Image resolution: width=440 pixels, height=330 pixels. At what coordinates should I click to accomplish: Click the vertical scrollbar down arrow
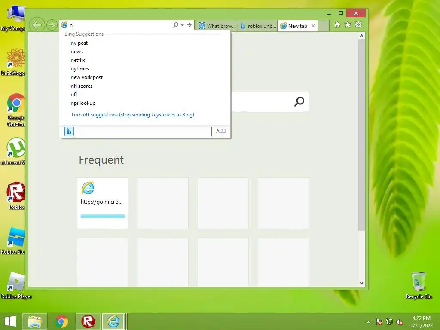tap(361, 283)
